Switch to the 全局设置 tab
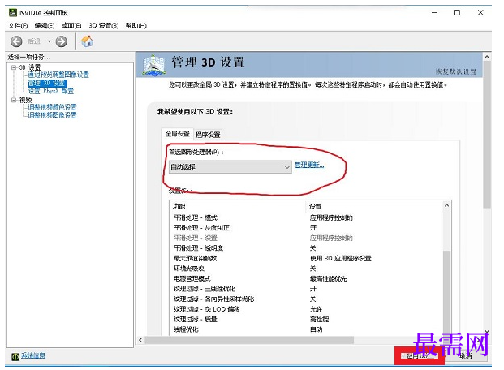 pyautogui.click(x=178, y=134)
